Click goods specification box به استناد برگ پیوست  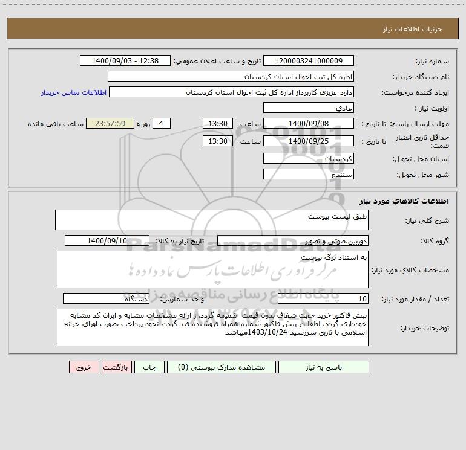(x=212, y=269)
